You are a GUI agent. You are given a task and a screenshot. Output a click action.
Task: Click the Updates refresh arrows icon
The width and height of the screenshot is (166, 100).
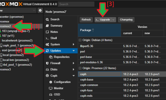tap(47, 51)
